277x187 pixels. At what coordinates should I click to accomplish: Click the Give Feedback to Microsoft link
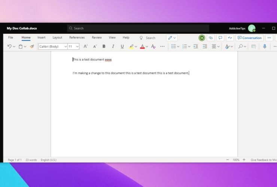tap(264, 160)
